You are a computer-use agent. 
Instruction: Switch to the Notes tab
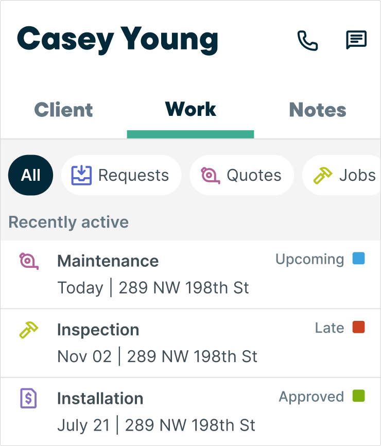point(318,110)
